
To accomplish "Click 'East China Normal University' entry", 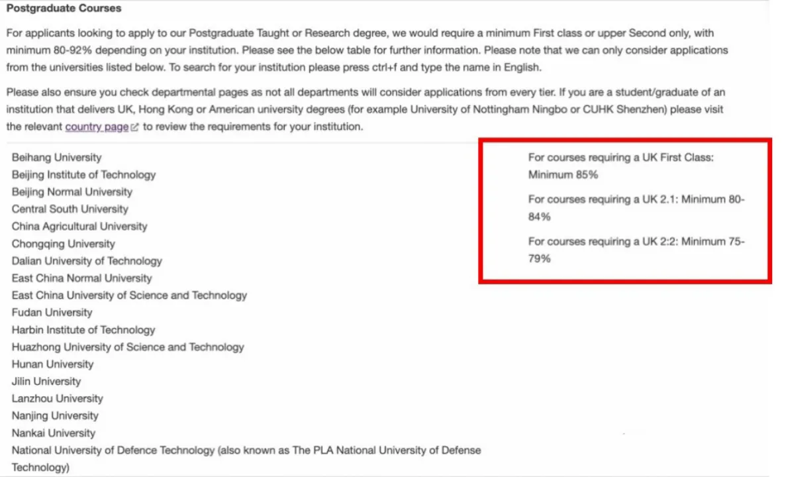I will (82, 278).
